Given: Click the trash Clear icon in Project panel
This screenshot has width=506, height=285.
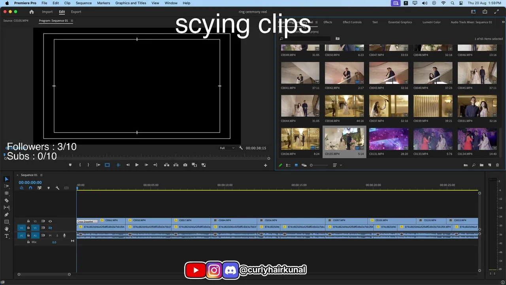Looking at the screenshot, I should [x=497, y=165].
